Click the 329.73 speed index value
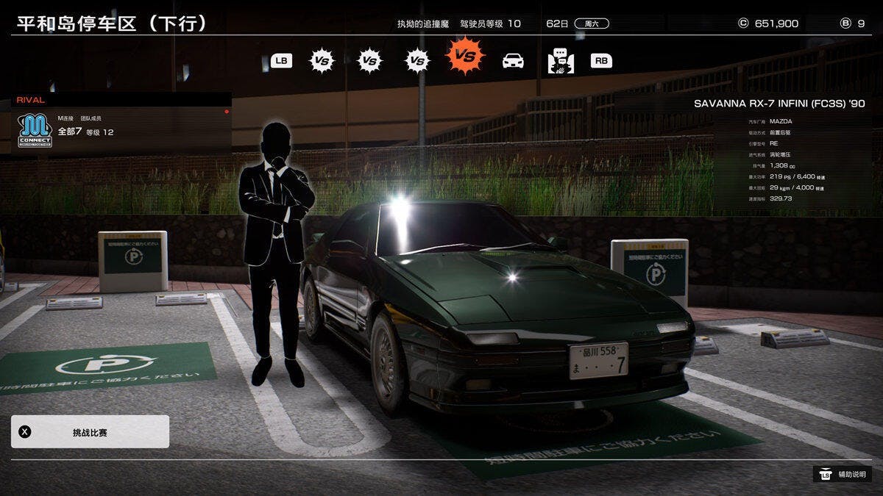The width and height of the screenshot is (883, 496). point(781,198)
